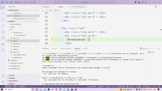Click the product search command center
Viewport: 162px width, 91px height.
(85, 2)
